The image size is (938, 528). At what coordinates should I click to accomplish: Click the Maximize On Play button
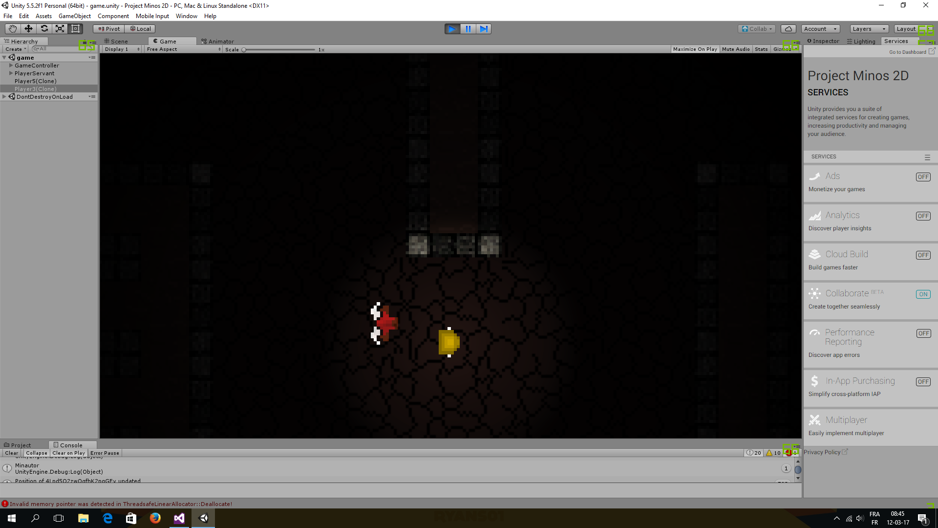(x=695, y=49)
